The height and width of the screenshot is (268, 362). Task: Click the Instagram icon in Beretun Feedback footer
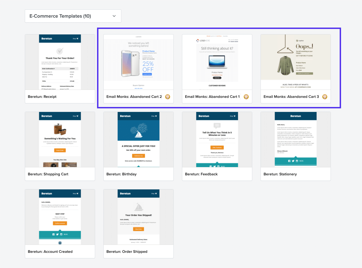point(218,166)
